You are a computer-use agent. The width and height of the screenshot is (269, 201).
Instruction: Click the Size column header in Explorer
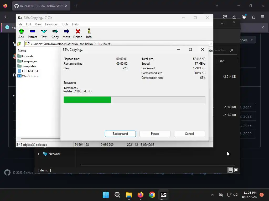(x=221, y=61)
